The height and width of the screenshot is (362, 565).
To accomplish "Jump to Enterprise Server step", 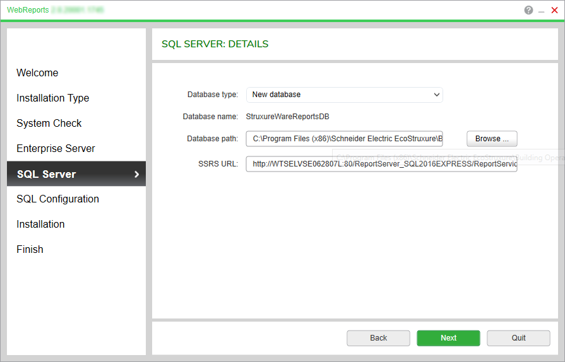I will pos(56,149).
